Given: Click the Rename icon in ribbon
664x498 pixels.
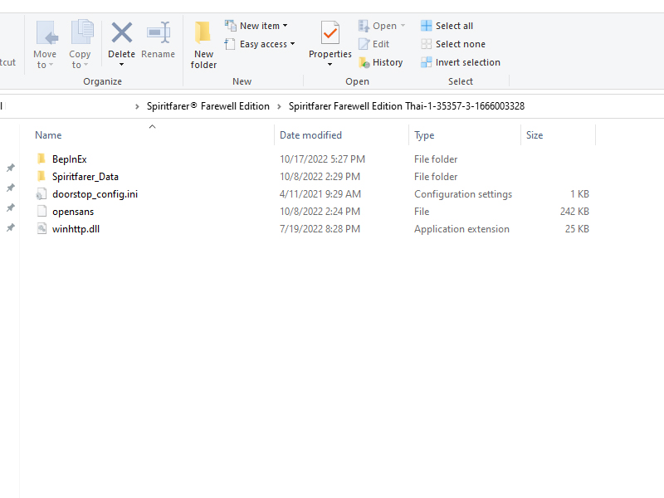Looking at the screenshot, I should tap(158, 34).
